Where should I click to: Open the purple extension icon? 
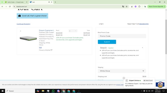point(136,6)
